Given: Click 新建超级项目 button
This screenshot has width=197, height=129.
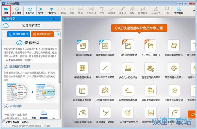Looking at the screenshot, I should 42,34.
